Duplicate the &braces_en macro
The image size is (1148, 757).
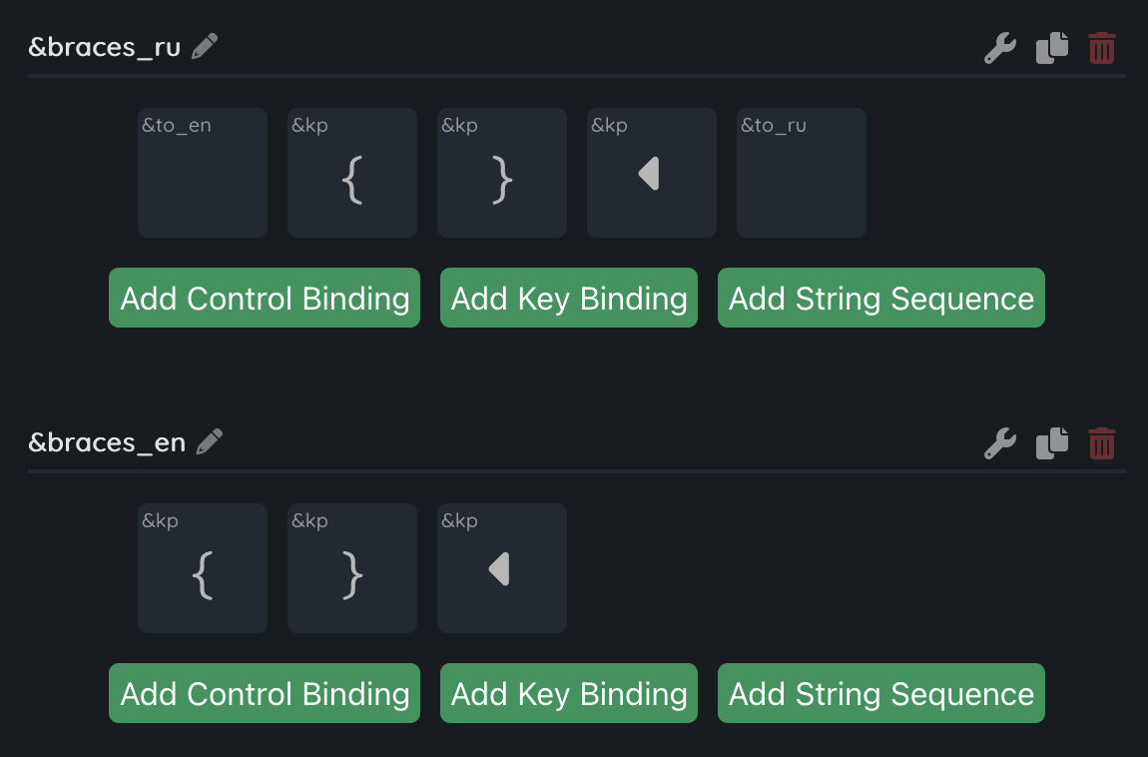pos(1052,443)
